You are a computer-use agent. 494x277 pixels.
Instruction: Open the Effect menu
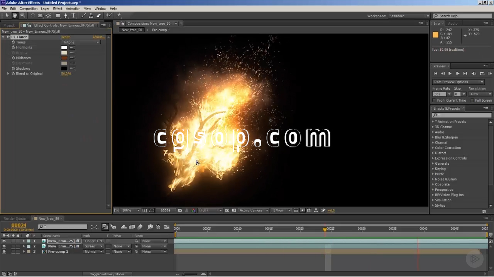(58, 8)
